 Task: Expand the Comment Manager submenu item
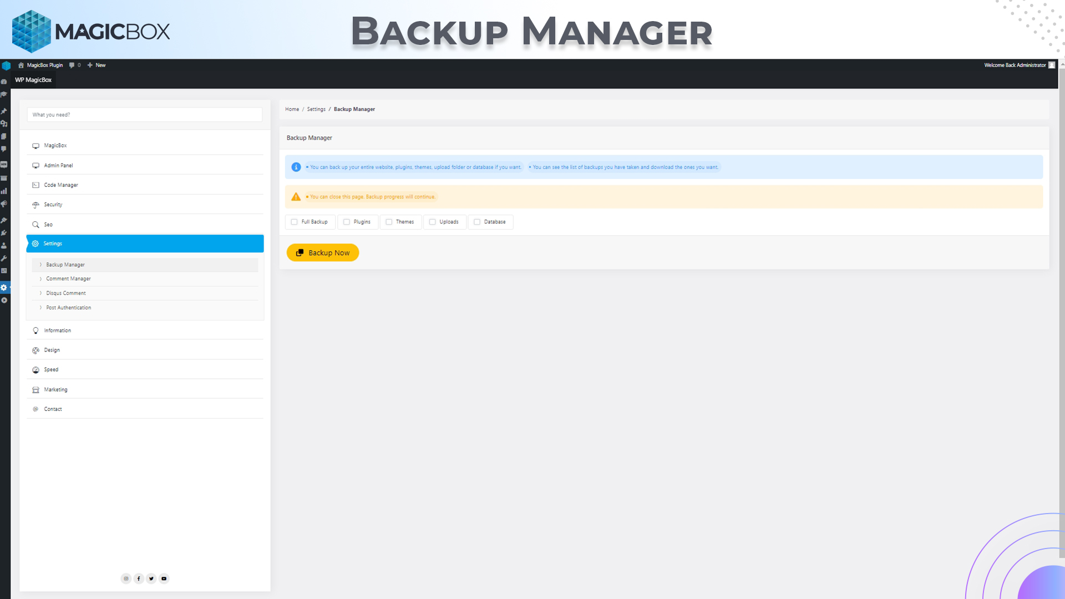pos(145,279)
